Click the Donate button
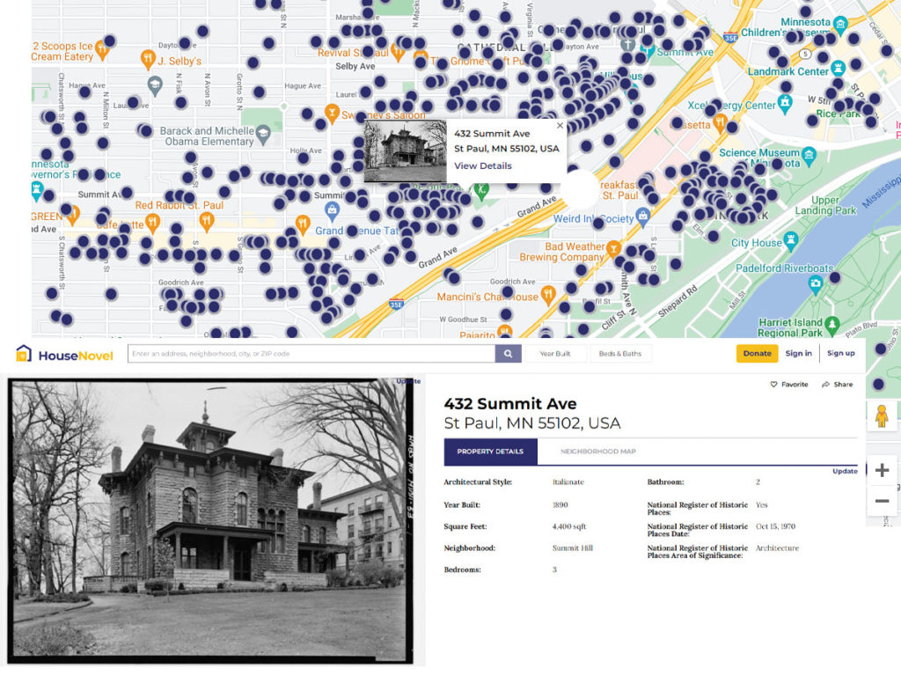Screen dimensions: 901x676 click(757, 353)
